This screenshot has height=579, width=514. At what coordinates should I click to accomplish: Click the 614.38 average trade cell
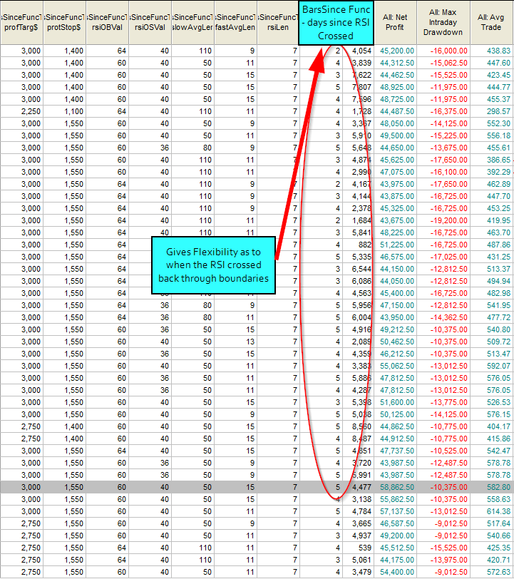click(x=495, y=511)
